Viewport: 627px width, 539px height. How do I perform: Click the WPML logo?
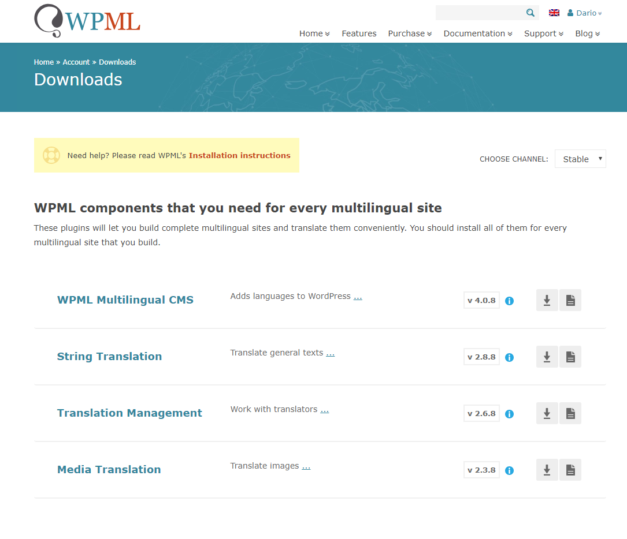point(87,21)
